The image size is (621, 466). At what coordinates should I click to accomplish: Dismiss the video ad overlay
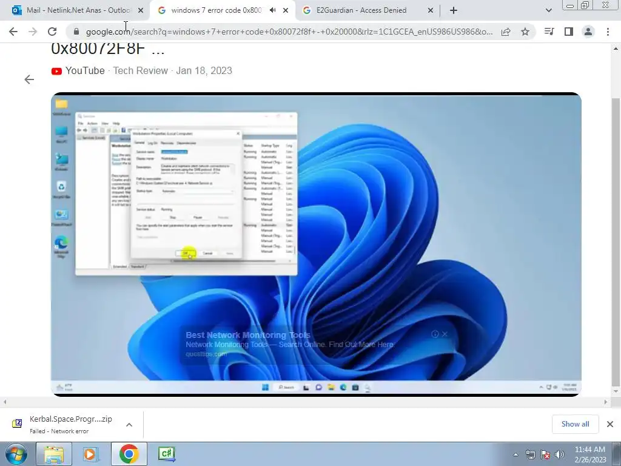[x=445, y=334]
